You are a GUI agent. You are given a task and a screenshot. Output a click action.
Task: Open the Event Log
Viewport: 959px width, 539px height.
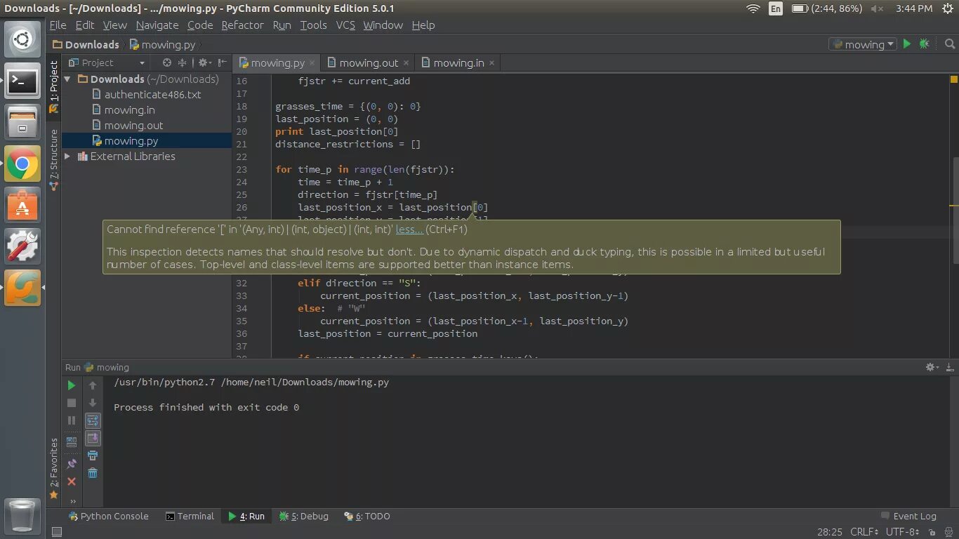[x=908, y=516]
